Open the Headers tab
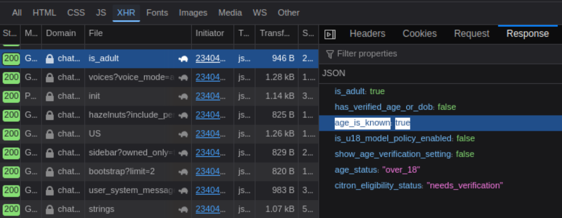 click(x=367, y=34)
